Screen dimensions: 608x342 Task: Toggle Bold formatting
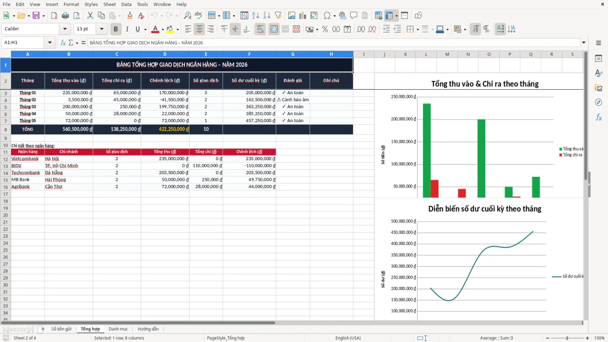coord(116,29)
